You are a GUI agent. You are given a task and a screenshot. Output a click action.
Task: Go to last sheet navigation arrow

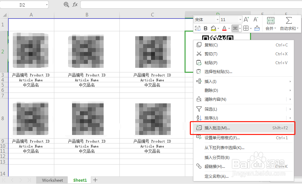(29, 180)
